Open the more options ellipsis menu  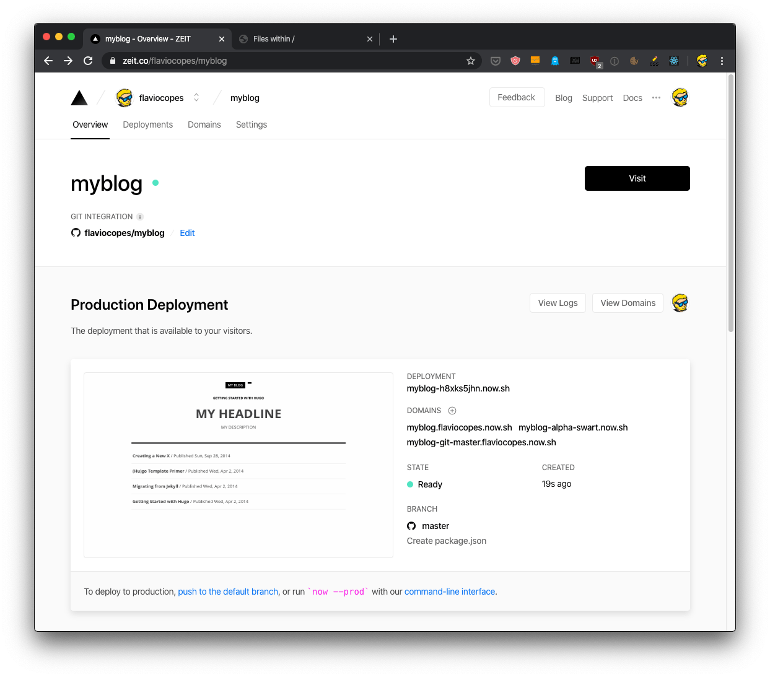656,98
